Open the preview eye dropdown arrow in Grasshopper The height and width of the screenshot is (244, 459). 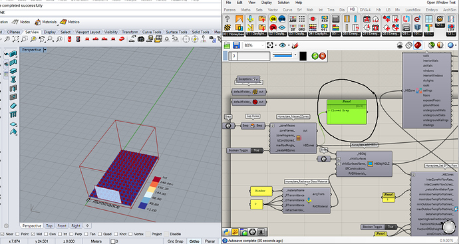coord(289,45)
